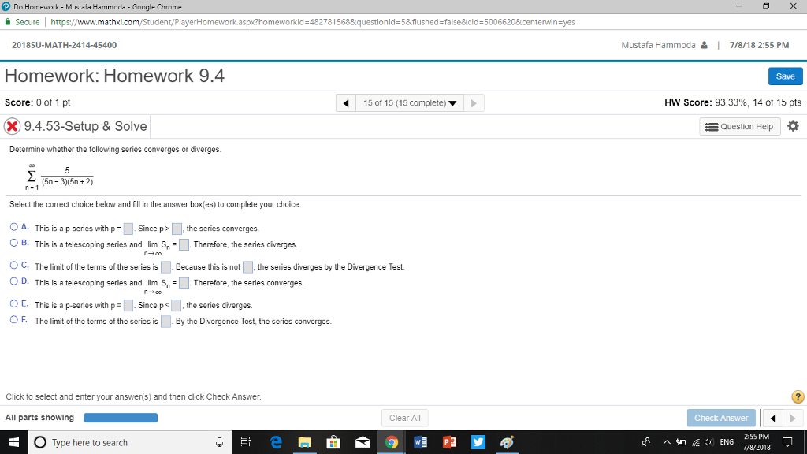Open PowerPoint from the taskbar
The height and width of the screenshot is (454, 807).
coord(449,442)
